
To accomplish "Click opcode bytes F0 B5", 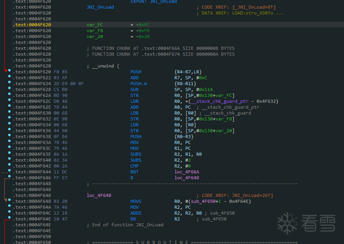I will [60, 72].
